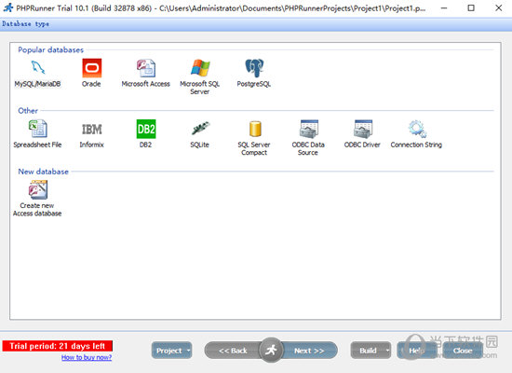Screen dimensions: 512x373
Task: Click the Close button in bottom bar
Action: [463, 351]
